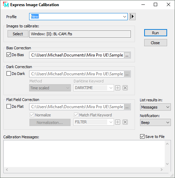Screen dimensions: 175x178
Task: Add a flat keyword with plus icon
Action: click(117, 122)
